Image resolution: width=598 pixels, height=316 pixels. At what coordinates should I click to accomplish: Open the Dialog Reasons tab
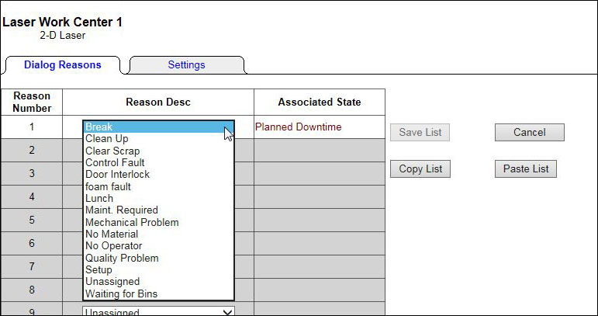click(x=63, y=65)
